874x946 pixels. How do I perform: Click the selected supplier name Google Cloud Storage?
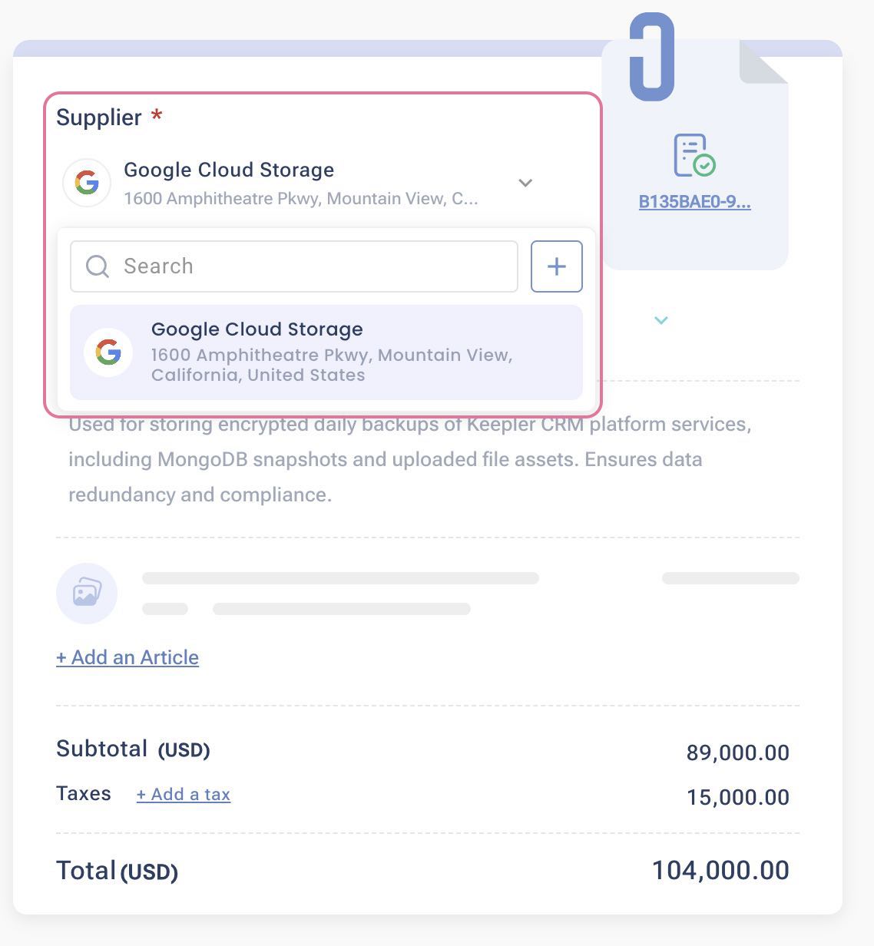tap(229, 170)
